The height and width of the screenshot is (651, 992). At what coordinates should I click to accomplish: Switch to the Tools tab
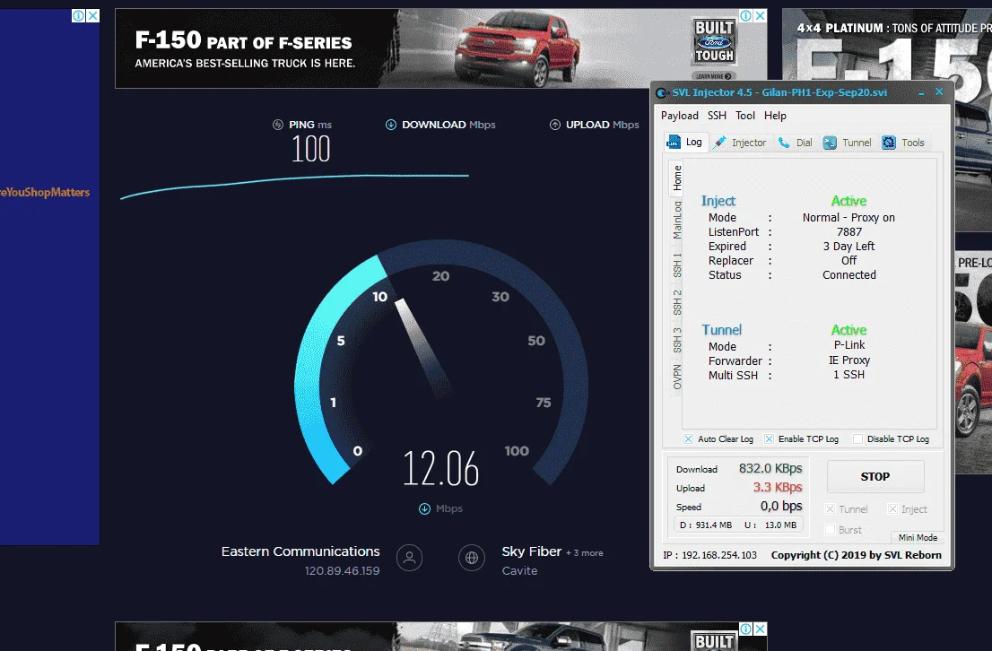pyautogui.click(x=903, y=143)
